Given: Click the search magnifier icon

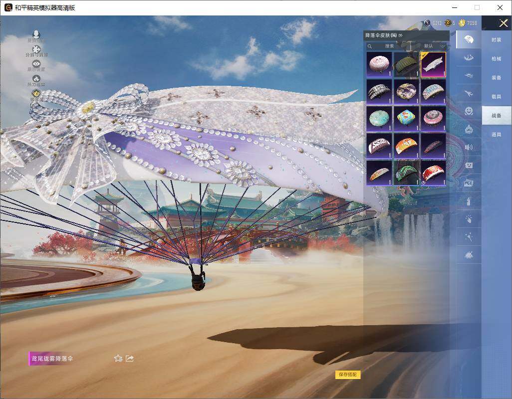Looking at the screenshot, I should tap(370, 46).
